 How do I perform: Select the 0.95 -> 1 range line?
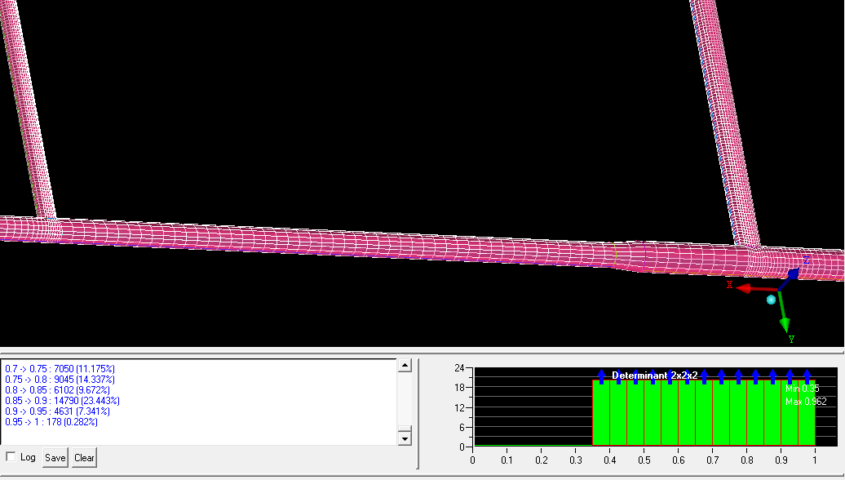click(57, 422)
